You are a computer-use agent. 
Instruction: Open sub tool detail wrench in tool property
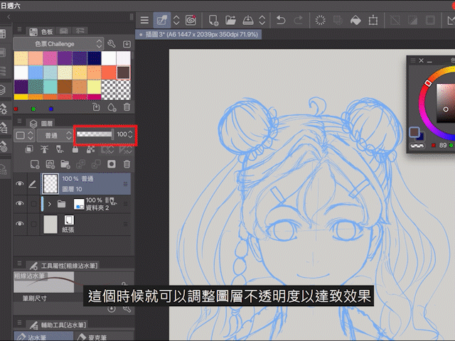[127, 309]
